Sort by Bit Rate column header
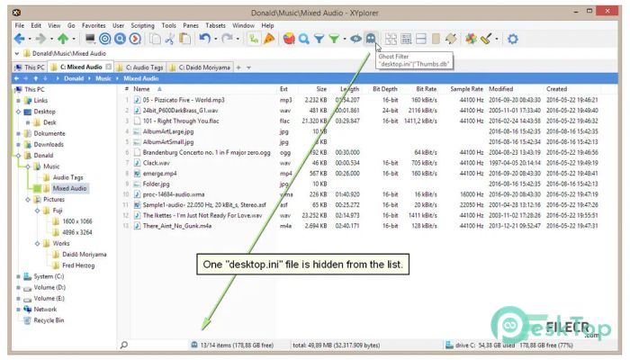Viewport: 630px width, 360px height. pos(427,89)
